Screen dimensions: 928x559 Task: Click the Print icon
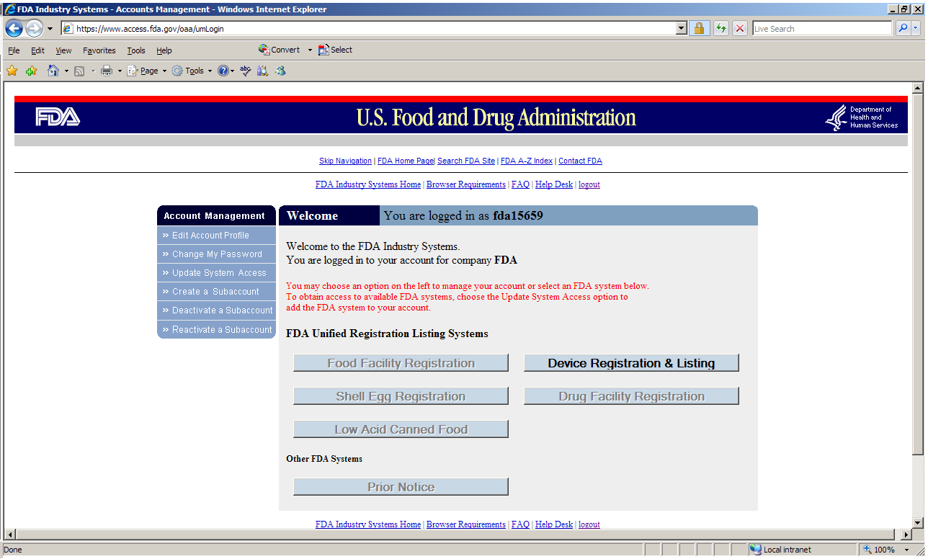pyautogui.click(x=107, y=71)
